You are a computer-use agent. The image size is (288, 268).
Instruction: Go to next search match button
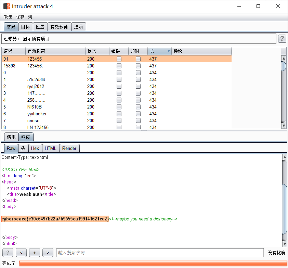[48, 253]
